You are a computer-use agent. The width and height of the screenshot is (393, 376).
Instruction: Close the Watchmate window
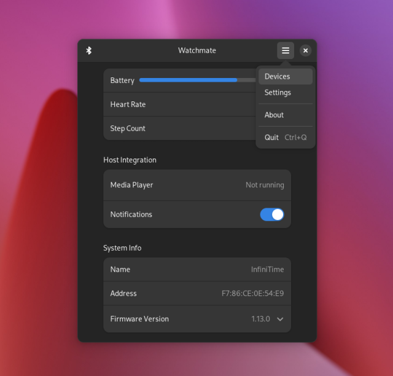(305, 50)
